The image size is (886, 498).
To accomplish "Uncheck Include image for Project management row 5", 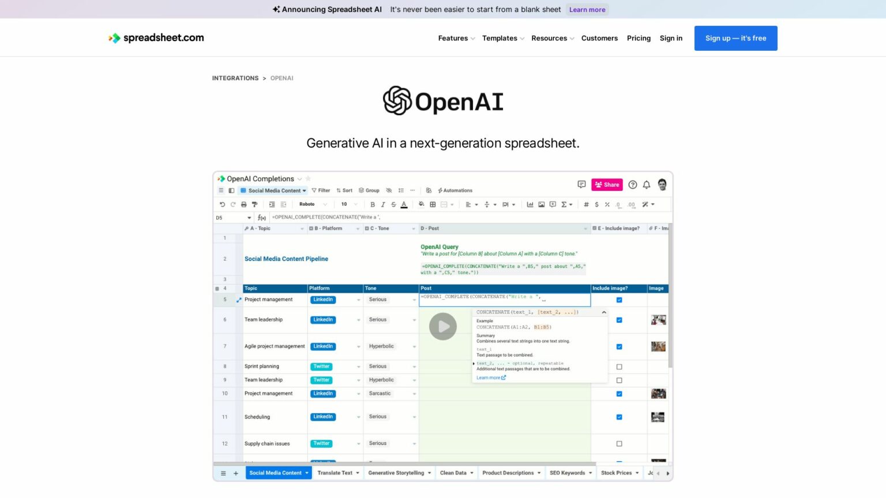I will [x=619, y=300].
